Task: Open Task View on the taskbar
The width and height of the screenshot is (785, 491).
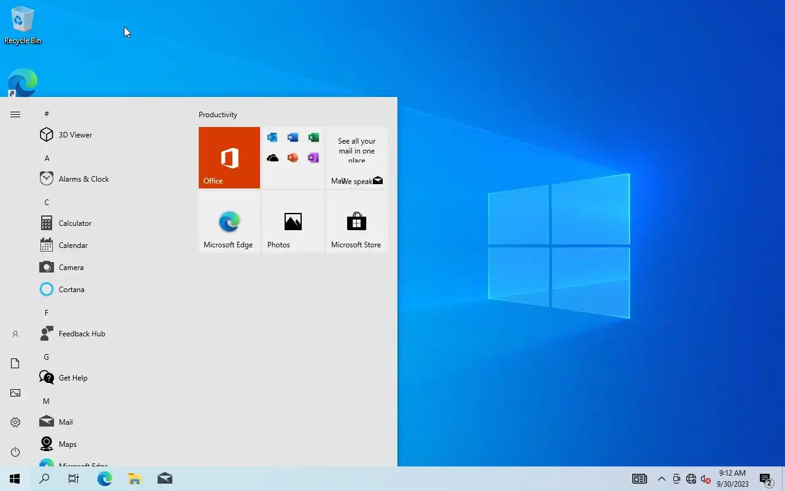Action: click(74, 479)
